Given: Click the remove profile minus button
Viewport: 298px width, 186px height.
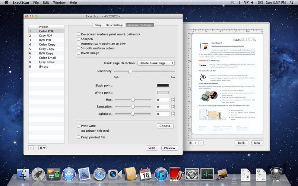Looking at the screenshot, I should coord(36,148).
